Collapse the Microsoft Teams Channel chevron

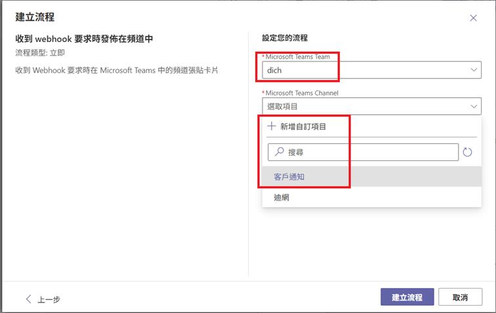[474, 106]
